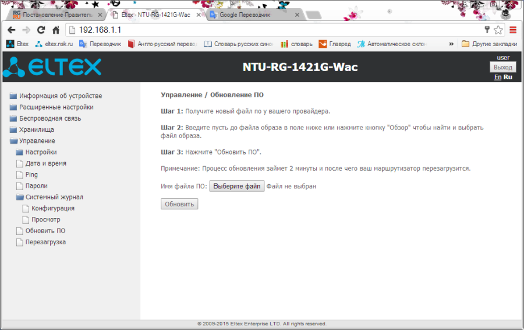The width and height of the screenshot is (524, 330).
Task: Click the Файл не выбран text
Action: pos(291,187)
